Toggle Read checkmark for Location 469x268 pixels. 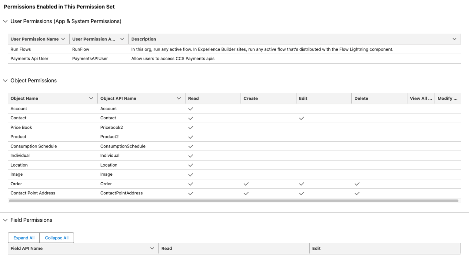point(191,165)
